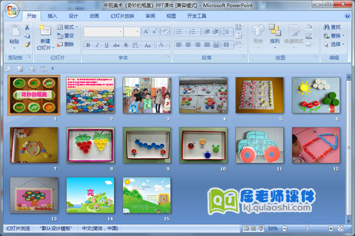This screenshot has width=355, height=236.
Task: Align text left
Action: pos(179,45)
